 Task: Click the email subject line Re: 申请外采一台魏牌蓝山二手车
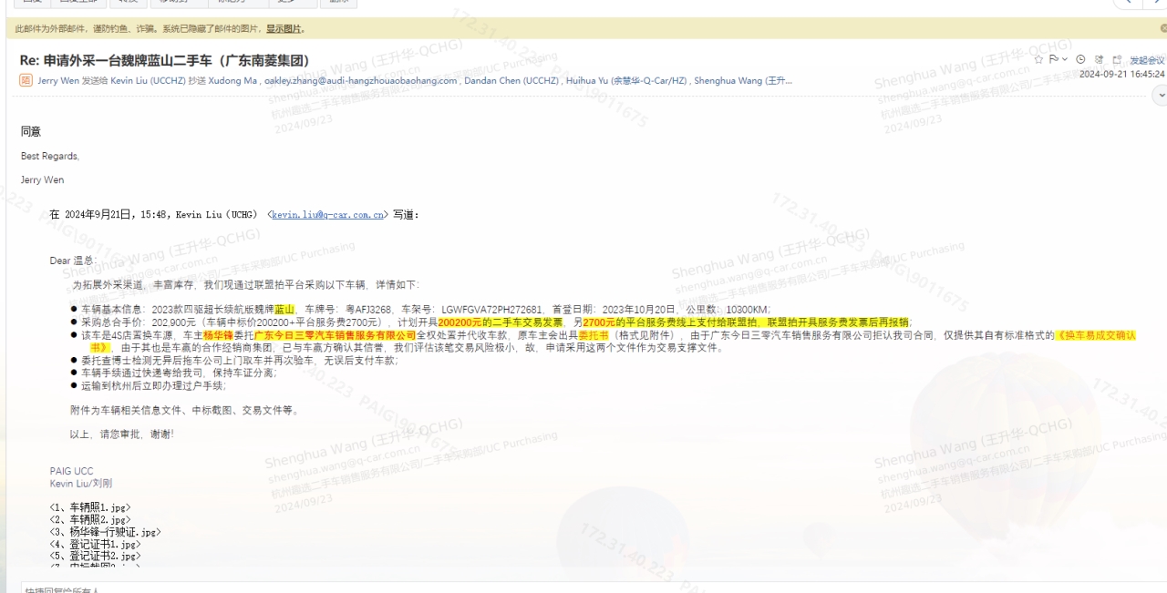164,60
